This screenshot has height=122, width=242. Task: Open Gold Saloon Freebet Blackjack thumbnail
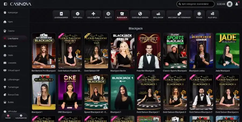pos(70,51)
